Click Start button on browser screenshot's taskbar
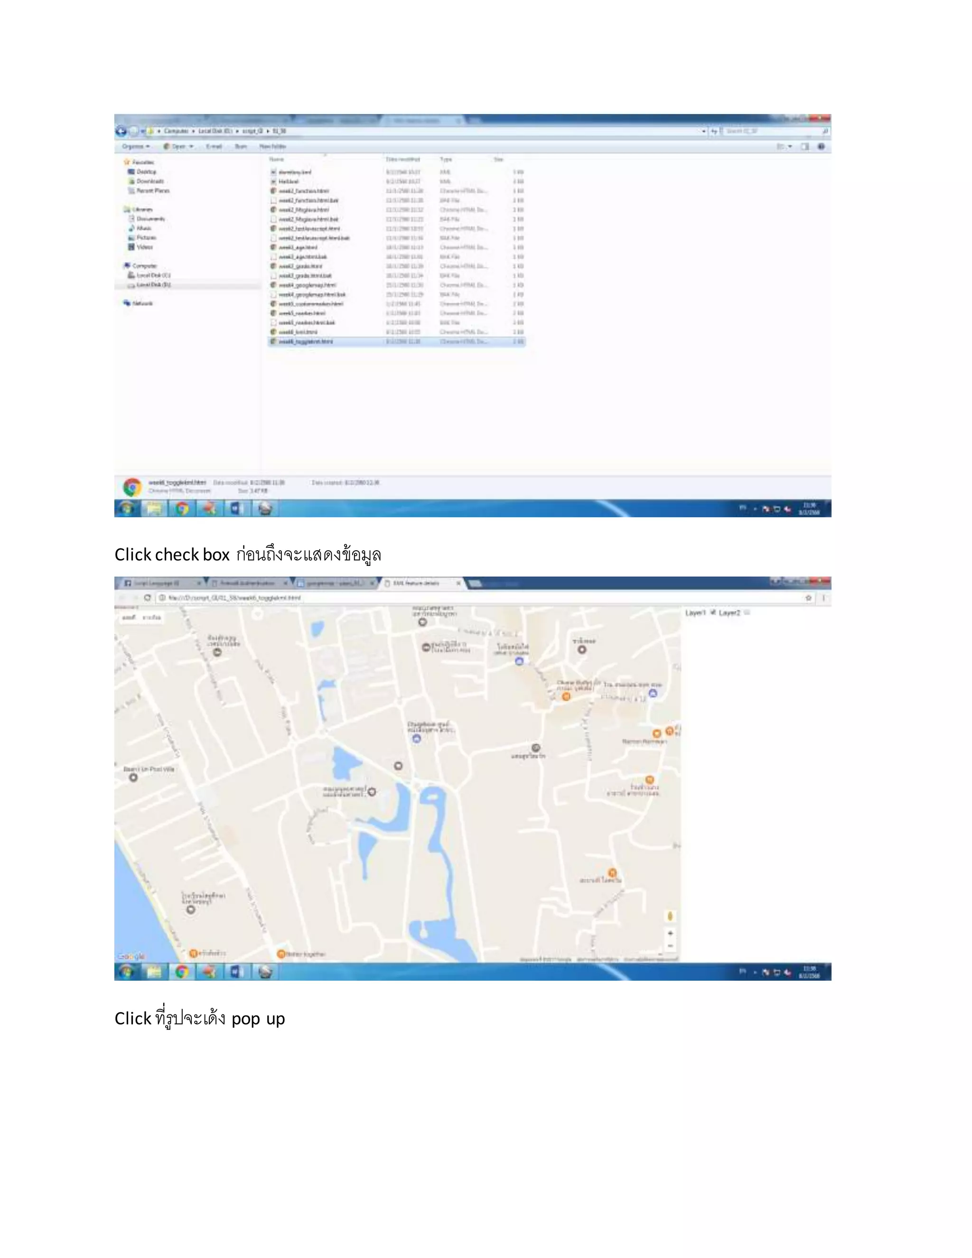Image resolution: width=972 pixels, height=1258 pixels. [126, 972]
